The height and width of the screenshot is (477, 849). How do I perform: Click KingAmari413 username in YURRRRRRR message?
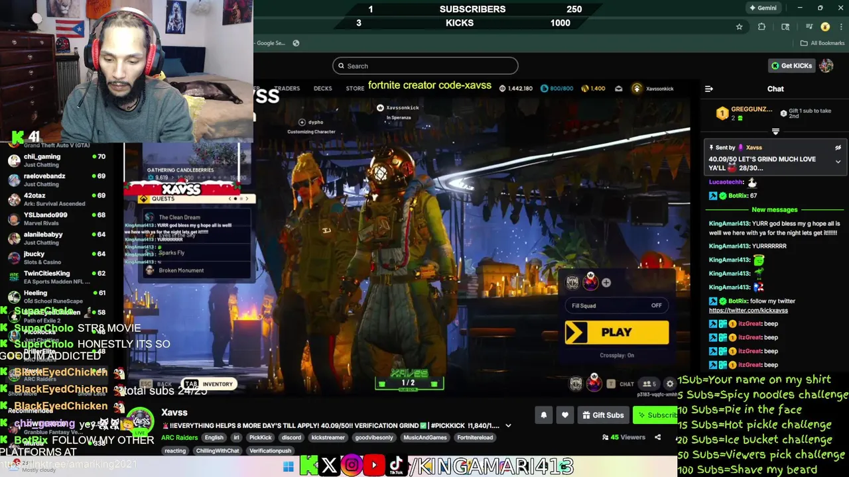click(x=729, y=246)
